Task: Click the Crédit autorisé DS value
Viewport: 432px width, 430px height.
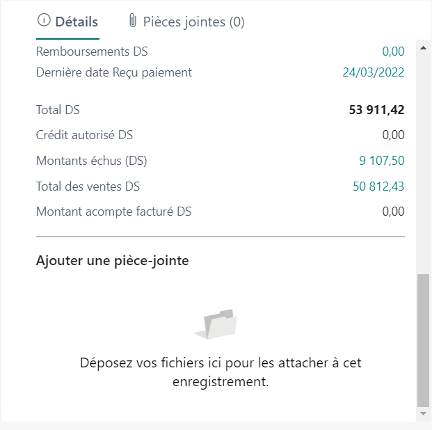Action: point(393,135)
